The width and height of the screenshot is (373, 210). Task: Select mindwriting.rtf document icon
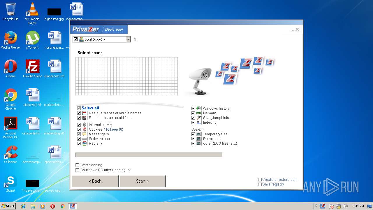click(x=54, y=126)
